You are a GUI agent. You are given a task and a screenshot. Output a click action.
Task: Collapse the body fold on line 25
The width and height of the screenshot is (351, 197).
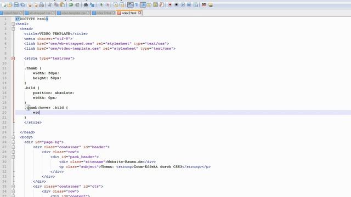(13, 137)
